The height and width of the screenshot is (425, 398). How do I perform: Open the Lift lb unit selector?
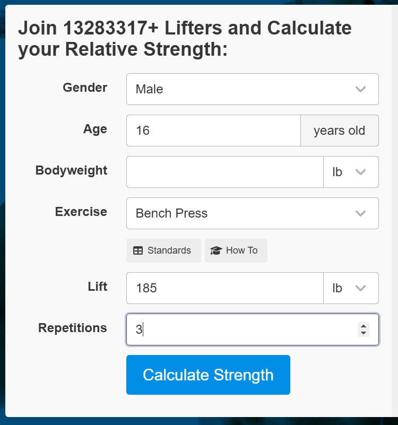pyautogui.click(x=351, y=288)
